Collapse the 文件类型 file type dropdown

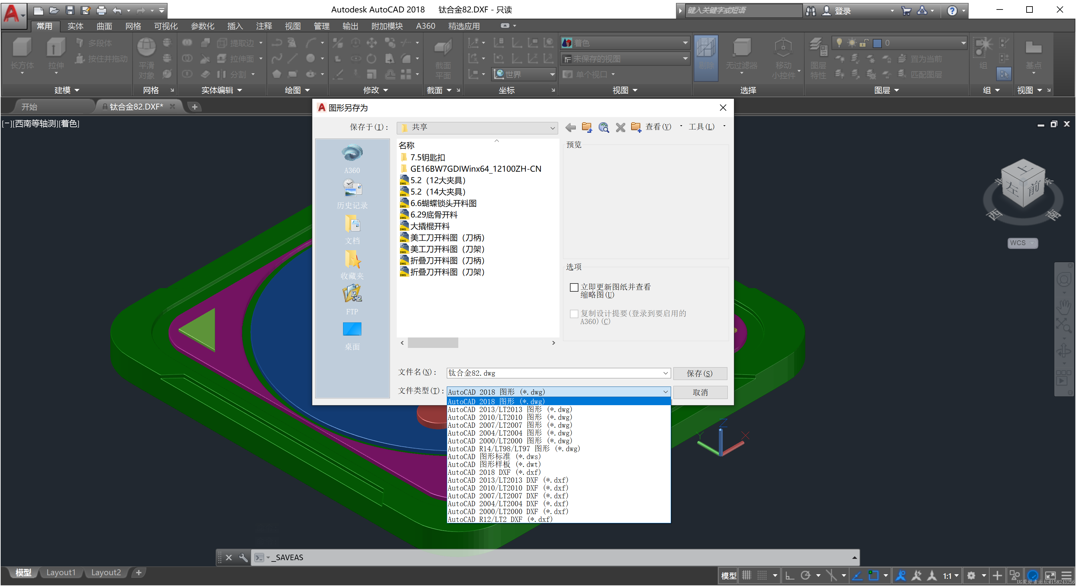(666, 391)
